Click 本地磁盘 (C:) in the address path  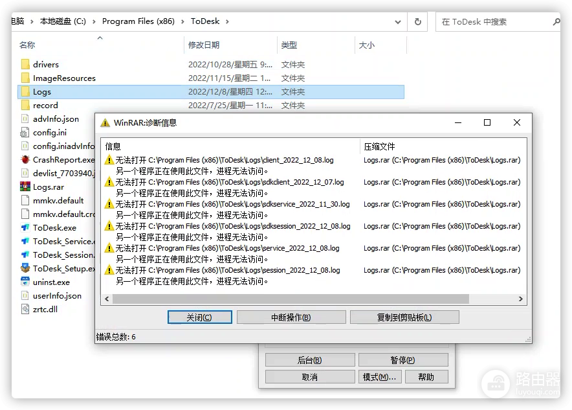tap(63, 21)
